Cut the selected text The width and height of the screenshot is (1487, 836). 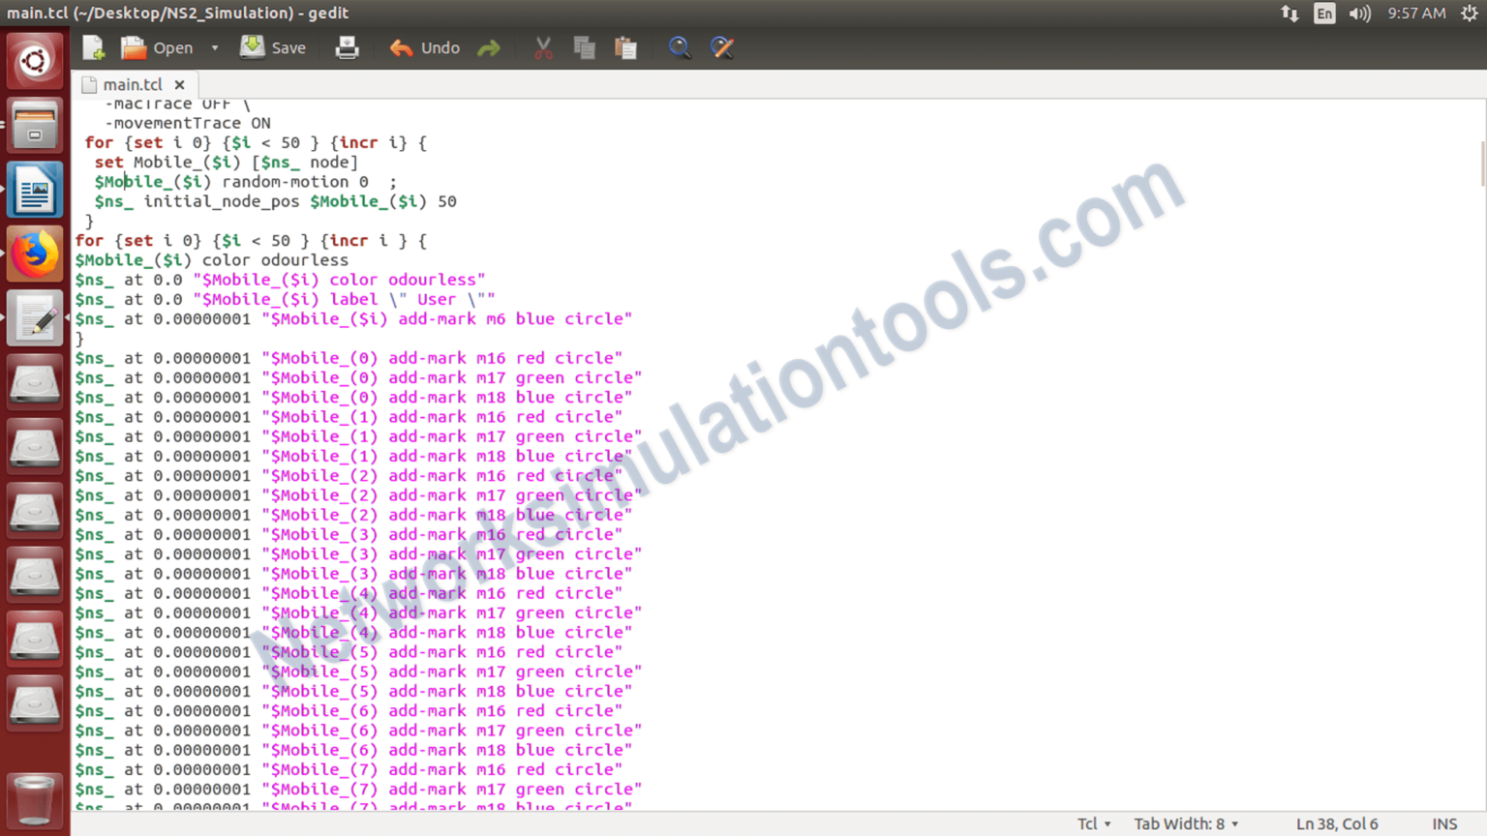pos(542,46)
